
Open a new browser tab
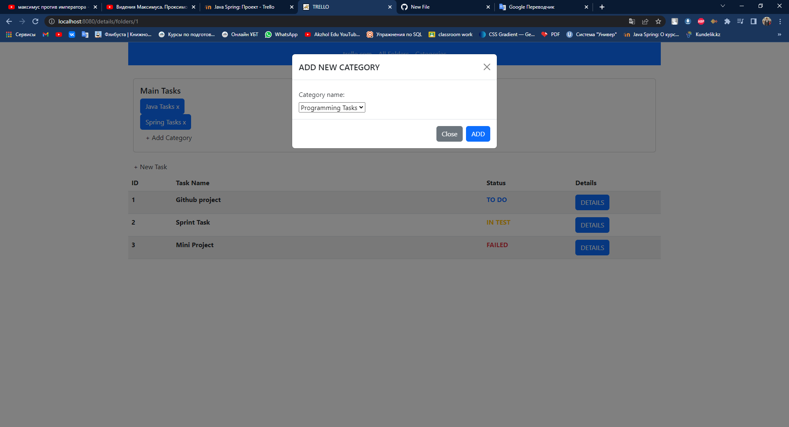click(x=602, y=7)
